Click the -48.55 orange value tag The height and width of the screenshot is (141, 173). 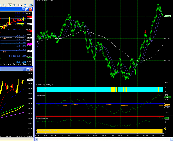[x=167, y=106]
